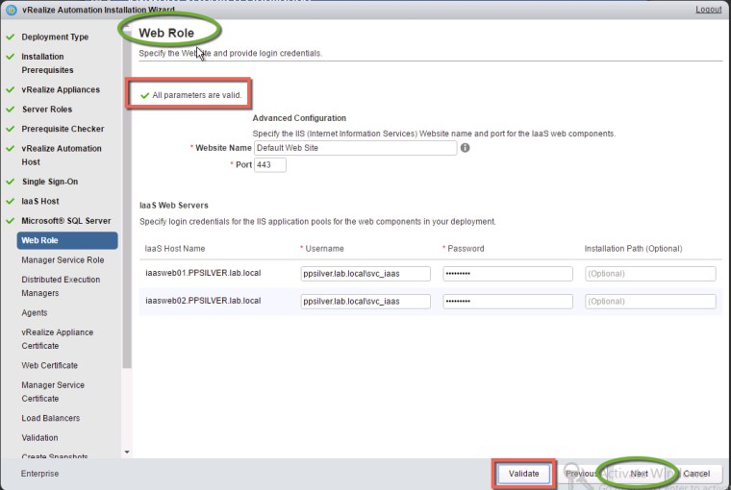Go to the Single Sign-On step
The width and height of the screenshot is (731, 490).
(50, 182)
